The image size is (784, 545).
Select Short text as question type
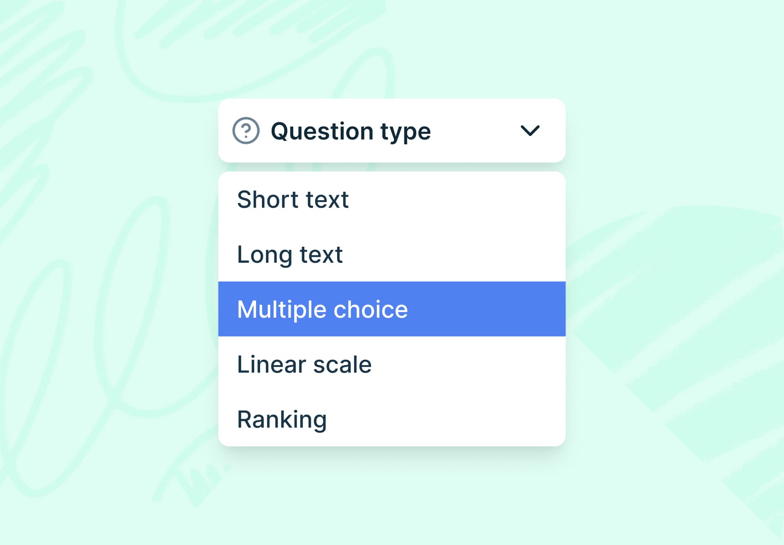pos(292,199)
